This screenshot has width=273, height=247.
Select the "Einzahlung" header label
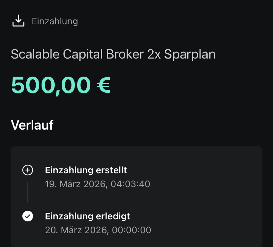55,21
